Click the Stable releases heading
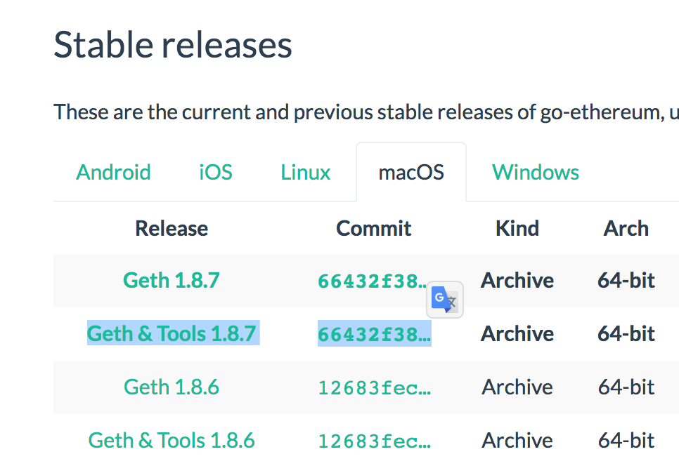Image resolution: width=679 pixels, height=466 pixels. tap(173, 44)
